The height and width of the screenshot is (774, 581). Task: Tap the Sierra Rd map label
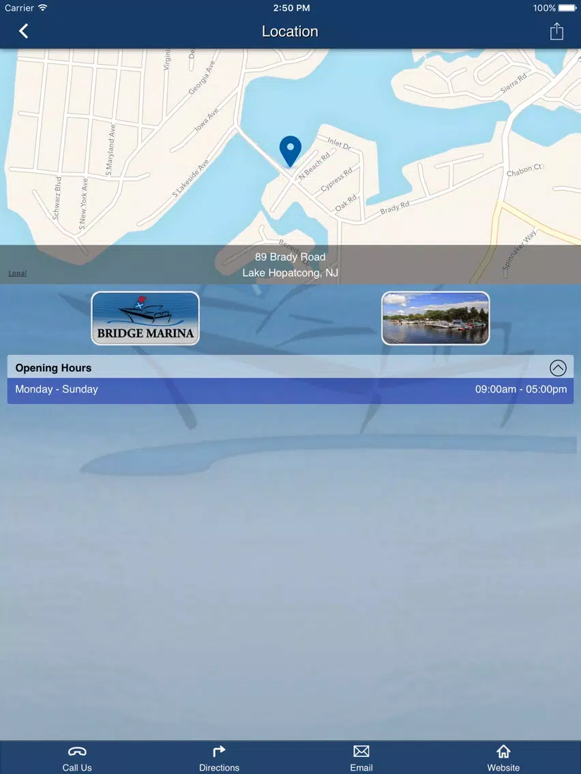pos(513,83)
